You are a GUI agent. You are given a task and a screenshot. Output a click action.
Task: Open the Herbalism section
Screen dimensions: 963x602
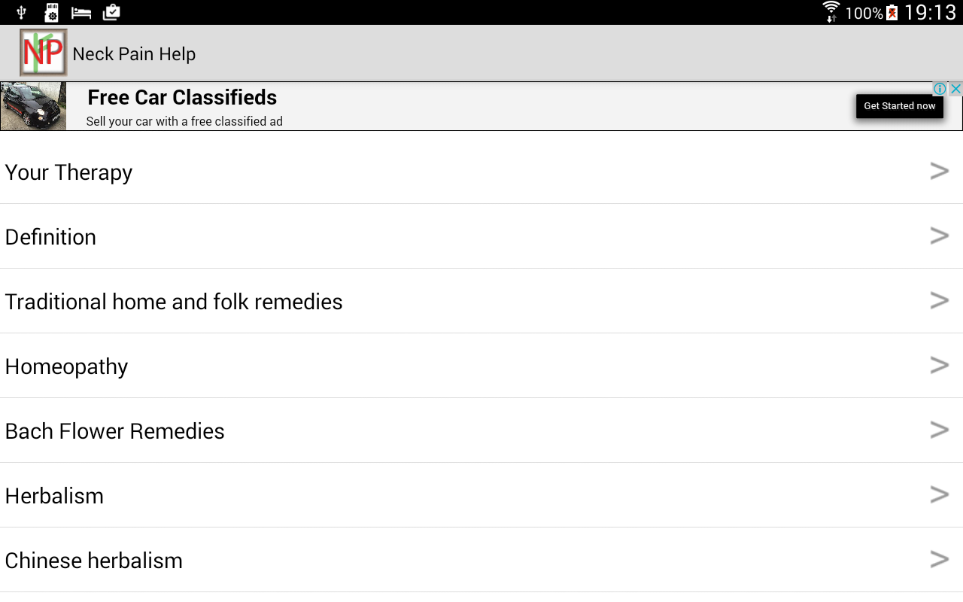[x=54, y=496]
